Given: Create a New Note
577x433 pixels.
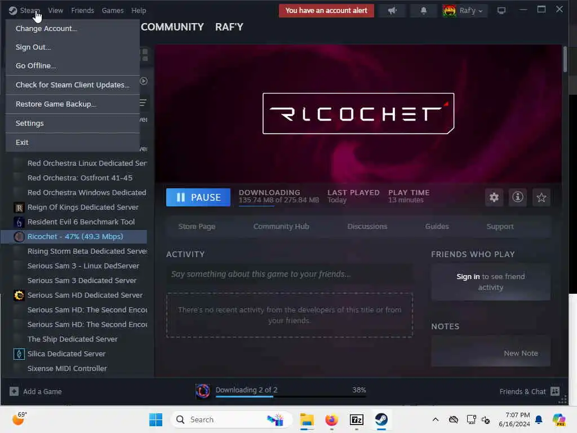Looking at the screenshot, I should pyautogui.click(x=521, y=354).
